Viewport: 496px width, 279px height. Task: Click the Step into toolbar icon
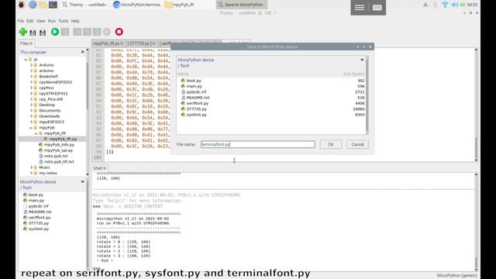click(x=87, y=32)
